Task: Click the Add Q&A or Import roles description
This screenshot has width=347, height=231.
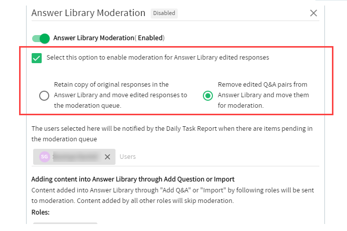Action: point(173,195)
